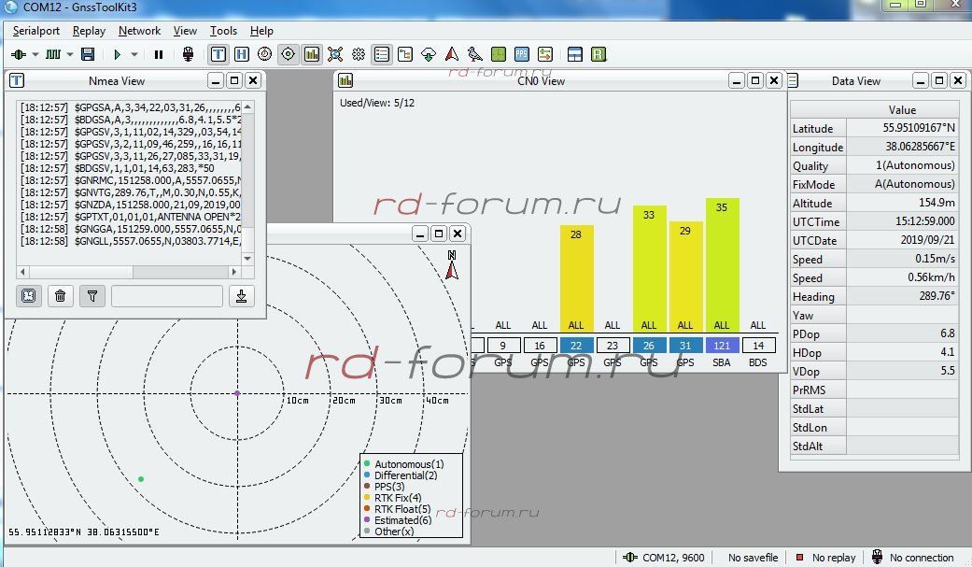Open the baud rate dropdown arrow
The width and height of the screenshot is (972, 567).
(69, 54)
